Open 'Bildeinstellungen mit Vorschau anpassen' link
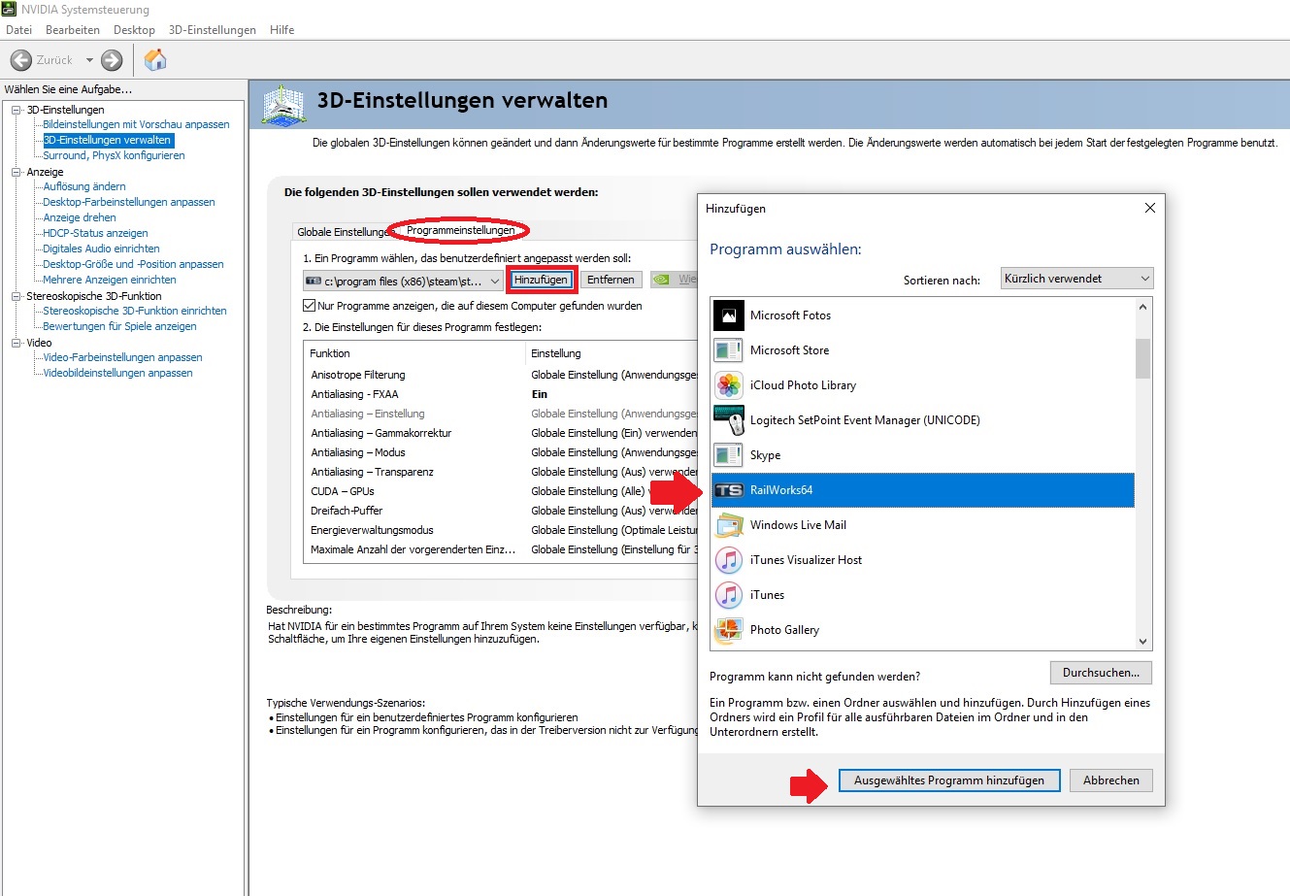Screen dimensions: 1290x896 (x=136, y=124)
